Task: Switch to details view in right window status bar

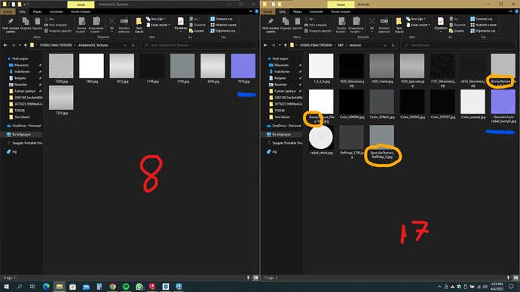Action: pyautogui.click(x=508, y=278)
